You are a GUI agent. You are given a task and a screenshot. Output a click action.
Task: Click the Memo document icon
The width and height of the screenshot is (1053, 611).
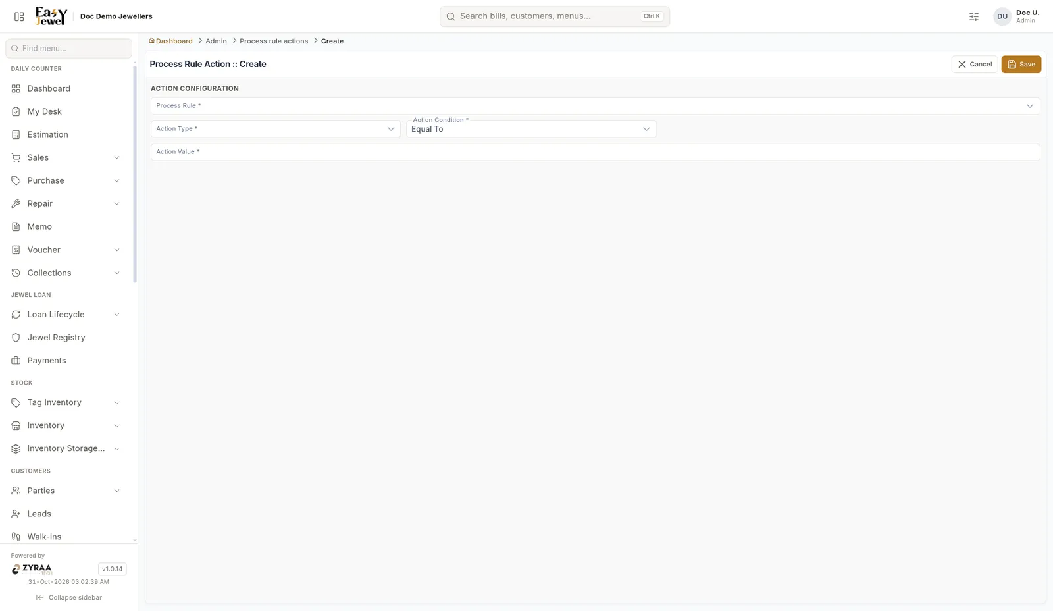(16, 226)
